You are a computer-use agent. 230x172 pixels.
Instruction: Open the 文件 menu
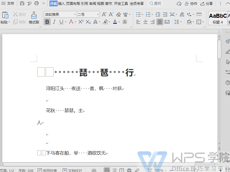tap(8, 3)
